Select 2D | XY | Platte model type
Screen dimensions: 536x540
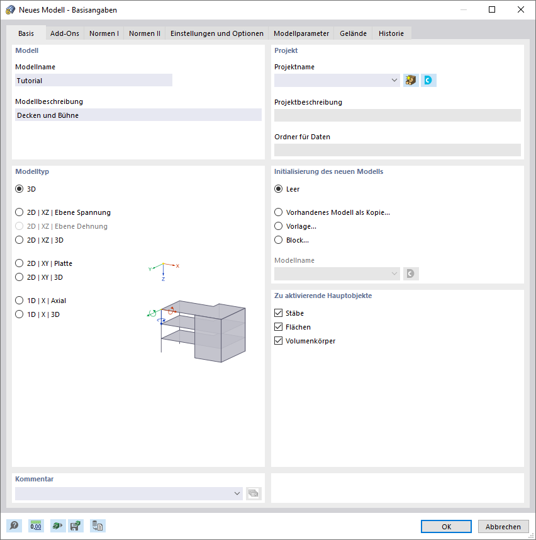[x=20, y=263]
